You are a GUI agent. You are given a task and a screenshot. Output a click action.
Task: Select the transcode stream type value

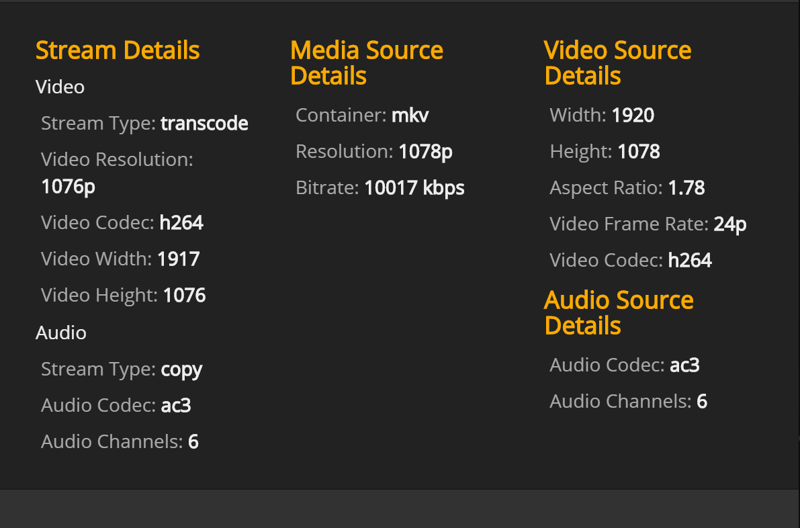(204, 124)
